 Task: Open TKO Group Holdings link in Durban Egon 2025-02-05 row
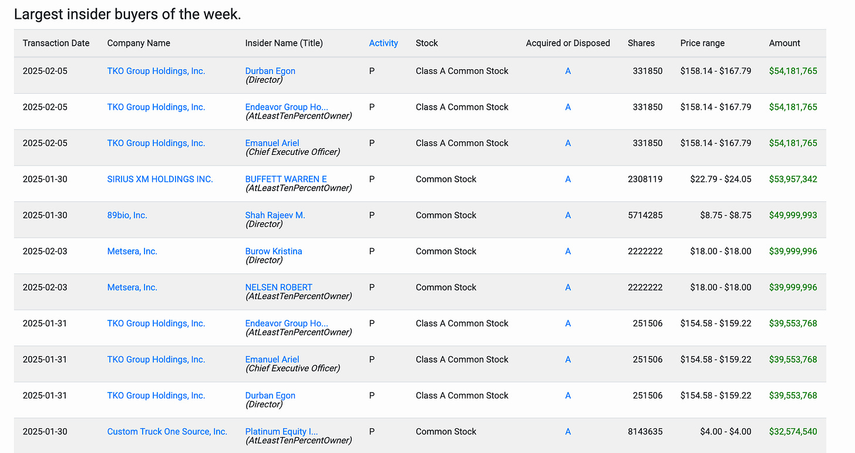156,71
